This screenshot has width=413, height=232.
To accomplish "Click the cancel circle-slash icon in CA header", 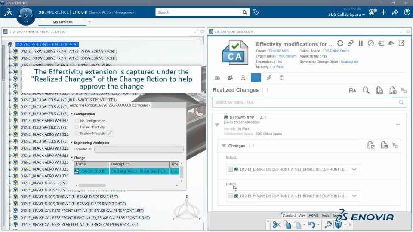I will (x=370, y=43).
